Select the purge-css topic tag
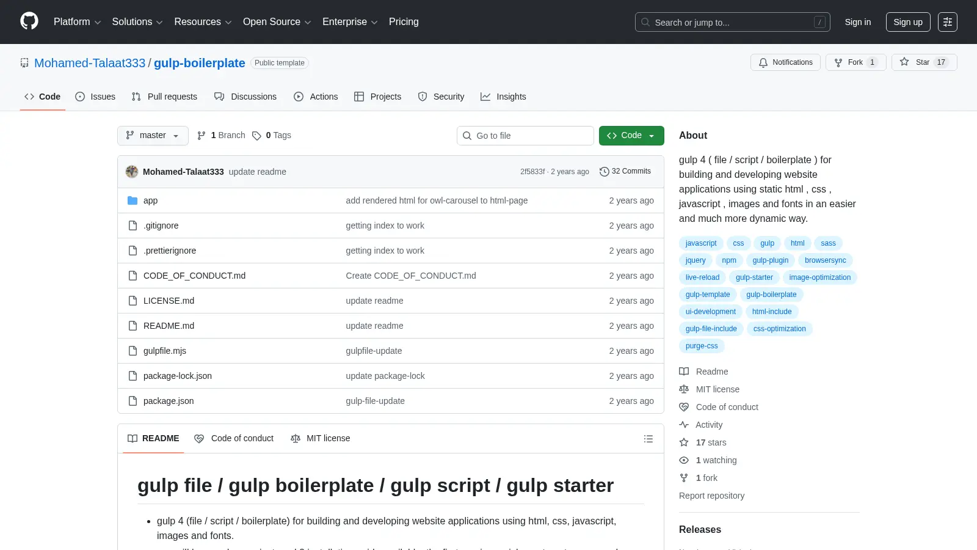This screenshot has width=977, height=550. coord(702,346)
